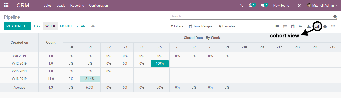341x98 pixels.
Task: Open conversations icon with badge 2
Action: coord(264,5)
